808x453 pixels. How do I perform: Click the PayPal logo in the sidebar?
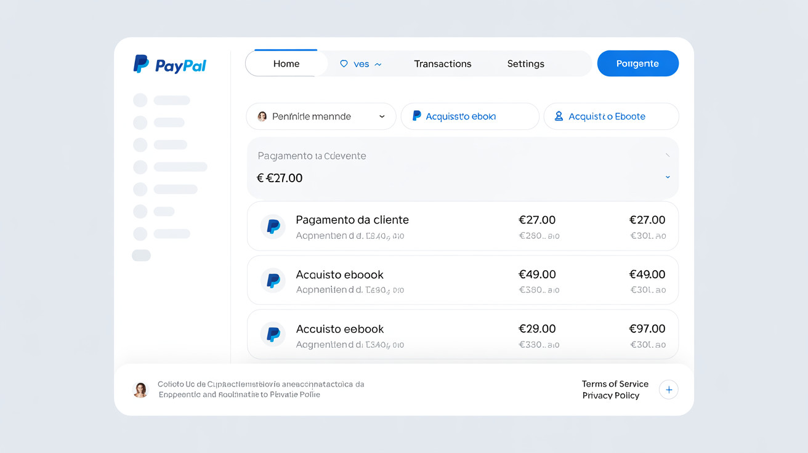click(x=170, y=64)
